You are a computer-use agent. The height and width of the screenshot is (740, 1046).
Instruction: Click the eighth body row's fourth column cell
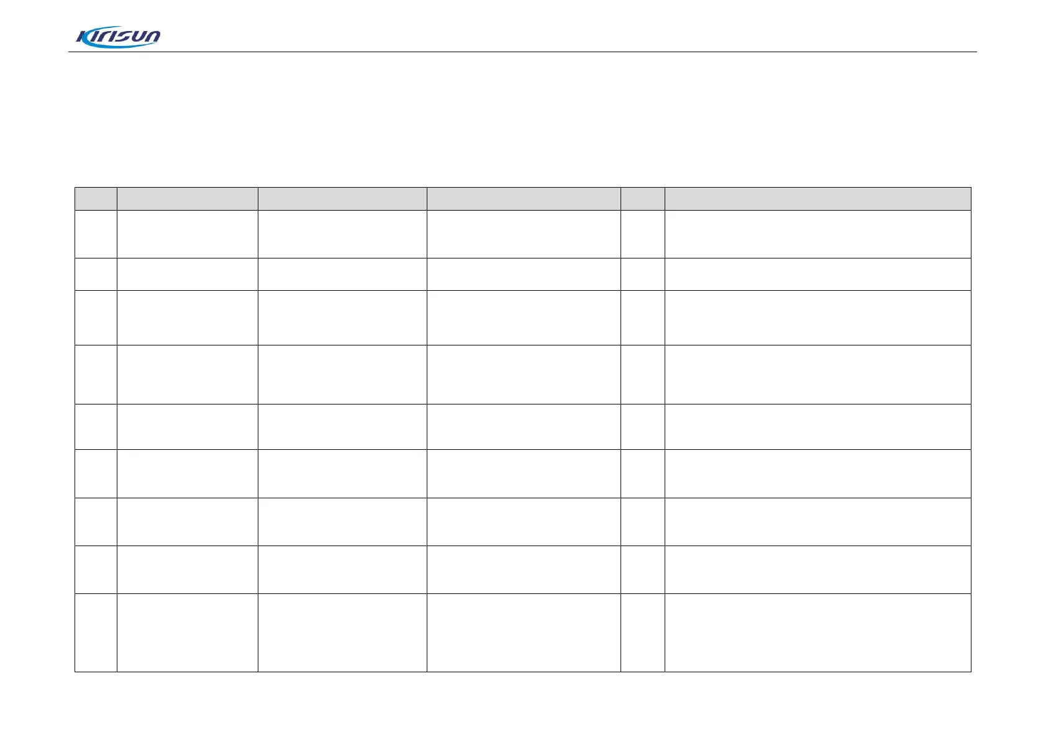pyautogui.click(x=524, y=570)
